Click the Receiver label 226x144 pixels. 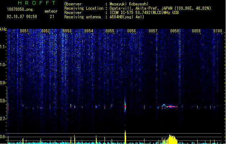tap(73, 13)
